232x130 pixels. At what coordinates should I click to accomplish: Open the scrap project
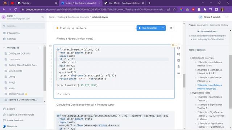(x=12, y=88)
